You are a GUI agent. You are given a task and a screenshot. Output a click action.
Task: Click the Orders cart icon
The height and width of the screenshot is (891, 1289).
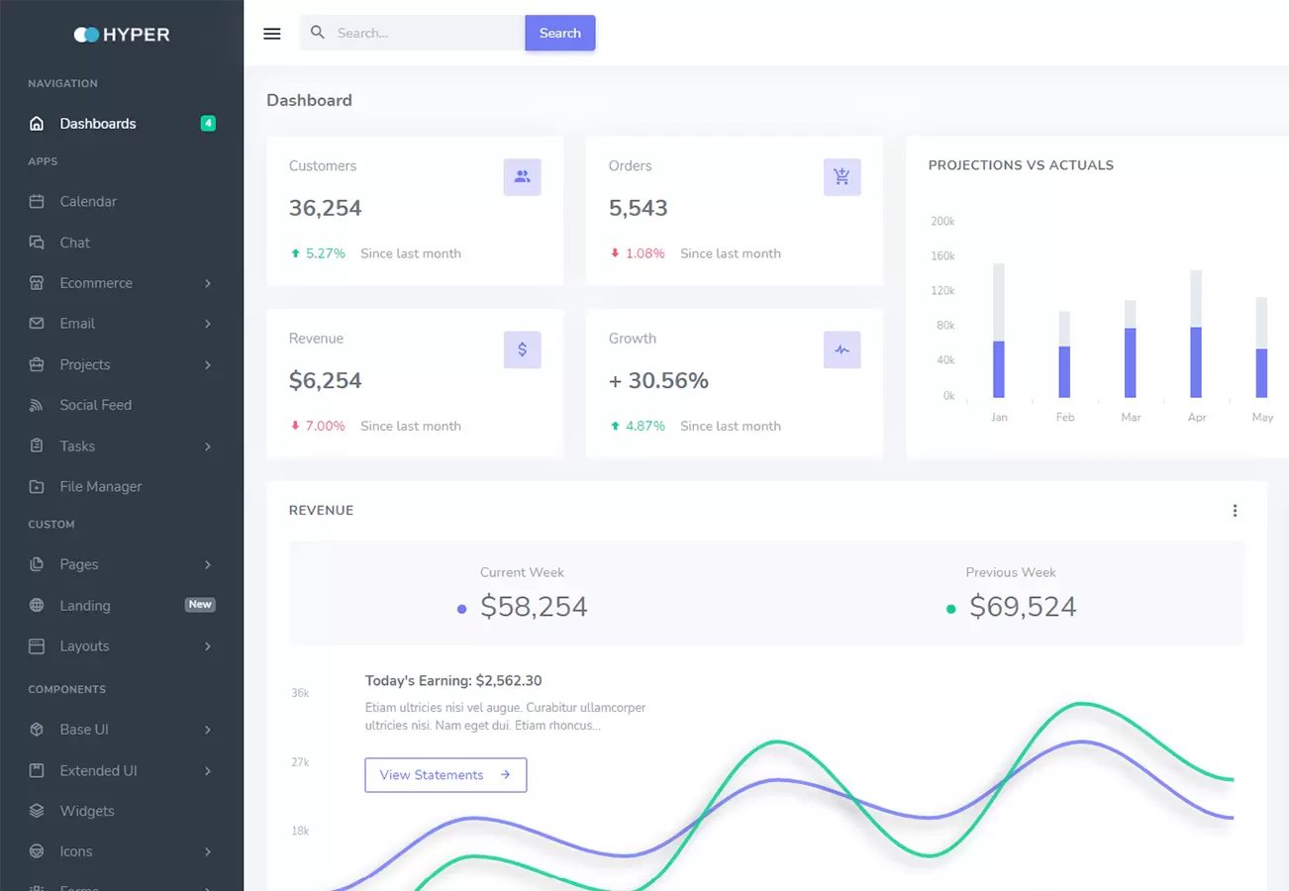point(843,177)
